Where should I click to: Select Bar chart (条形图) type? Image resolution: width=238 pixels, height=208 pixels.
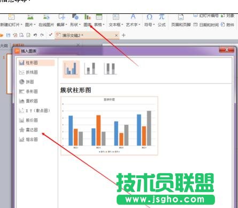(x=28, y=91)
